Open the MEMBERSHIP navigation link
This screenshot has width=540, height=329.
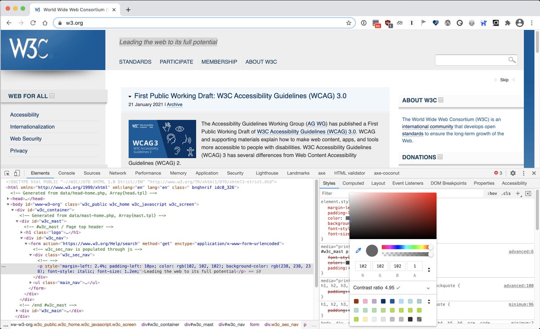(x=219, y=62)
